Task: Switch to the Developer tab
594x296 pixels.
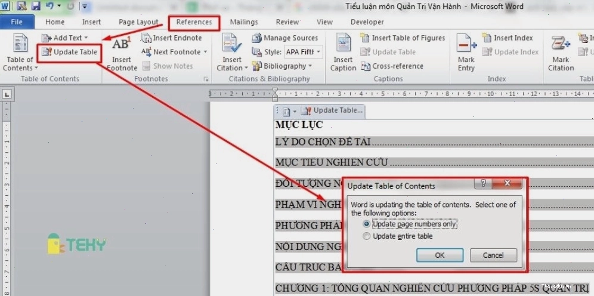Action: pyautogui.click(x=367, y=22)
